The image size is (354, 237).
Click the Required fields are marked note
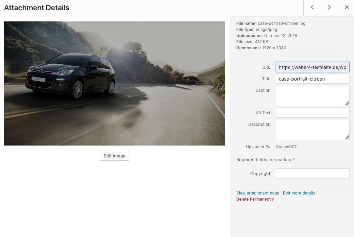click(265, 159)
